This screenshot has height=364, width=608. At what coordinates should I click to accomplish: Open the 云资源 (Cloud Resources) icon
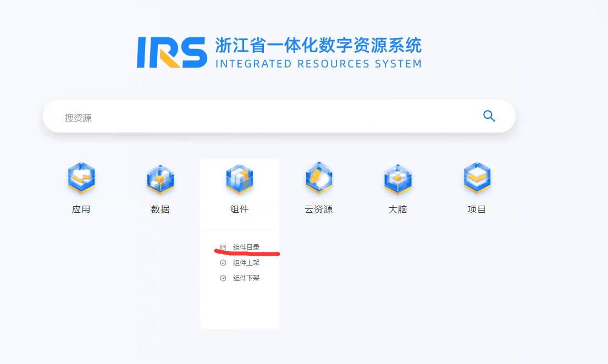(319, 178)
